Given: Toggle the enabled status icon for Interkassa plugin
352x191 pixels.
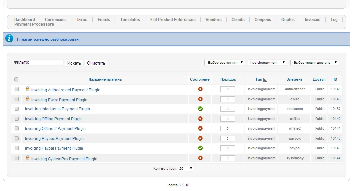Looking at the screenshot, I should point(200,109).
